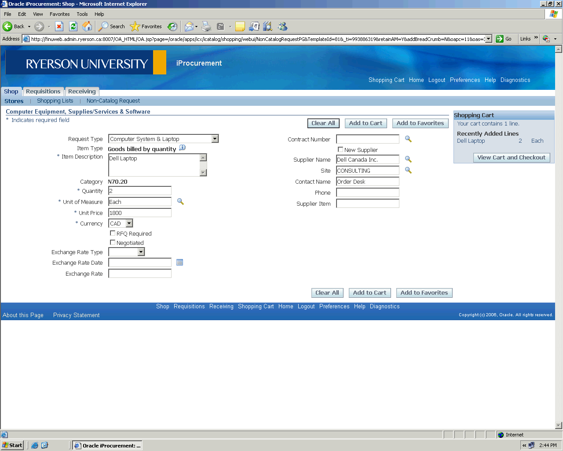Expand the Request Type dropdown
The height and width of the screenshot is (451, 563).
[215, 139]
